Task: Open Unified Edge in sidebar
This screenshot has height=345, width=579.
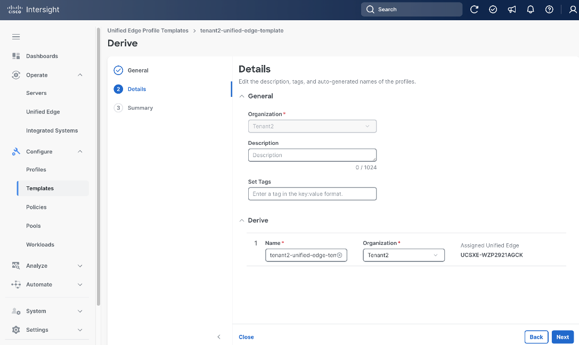Action: coord(43,112)
